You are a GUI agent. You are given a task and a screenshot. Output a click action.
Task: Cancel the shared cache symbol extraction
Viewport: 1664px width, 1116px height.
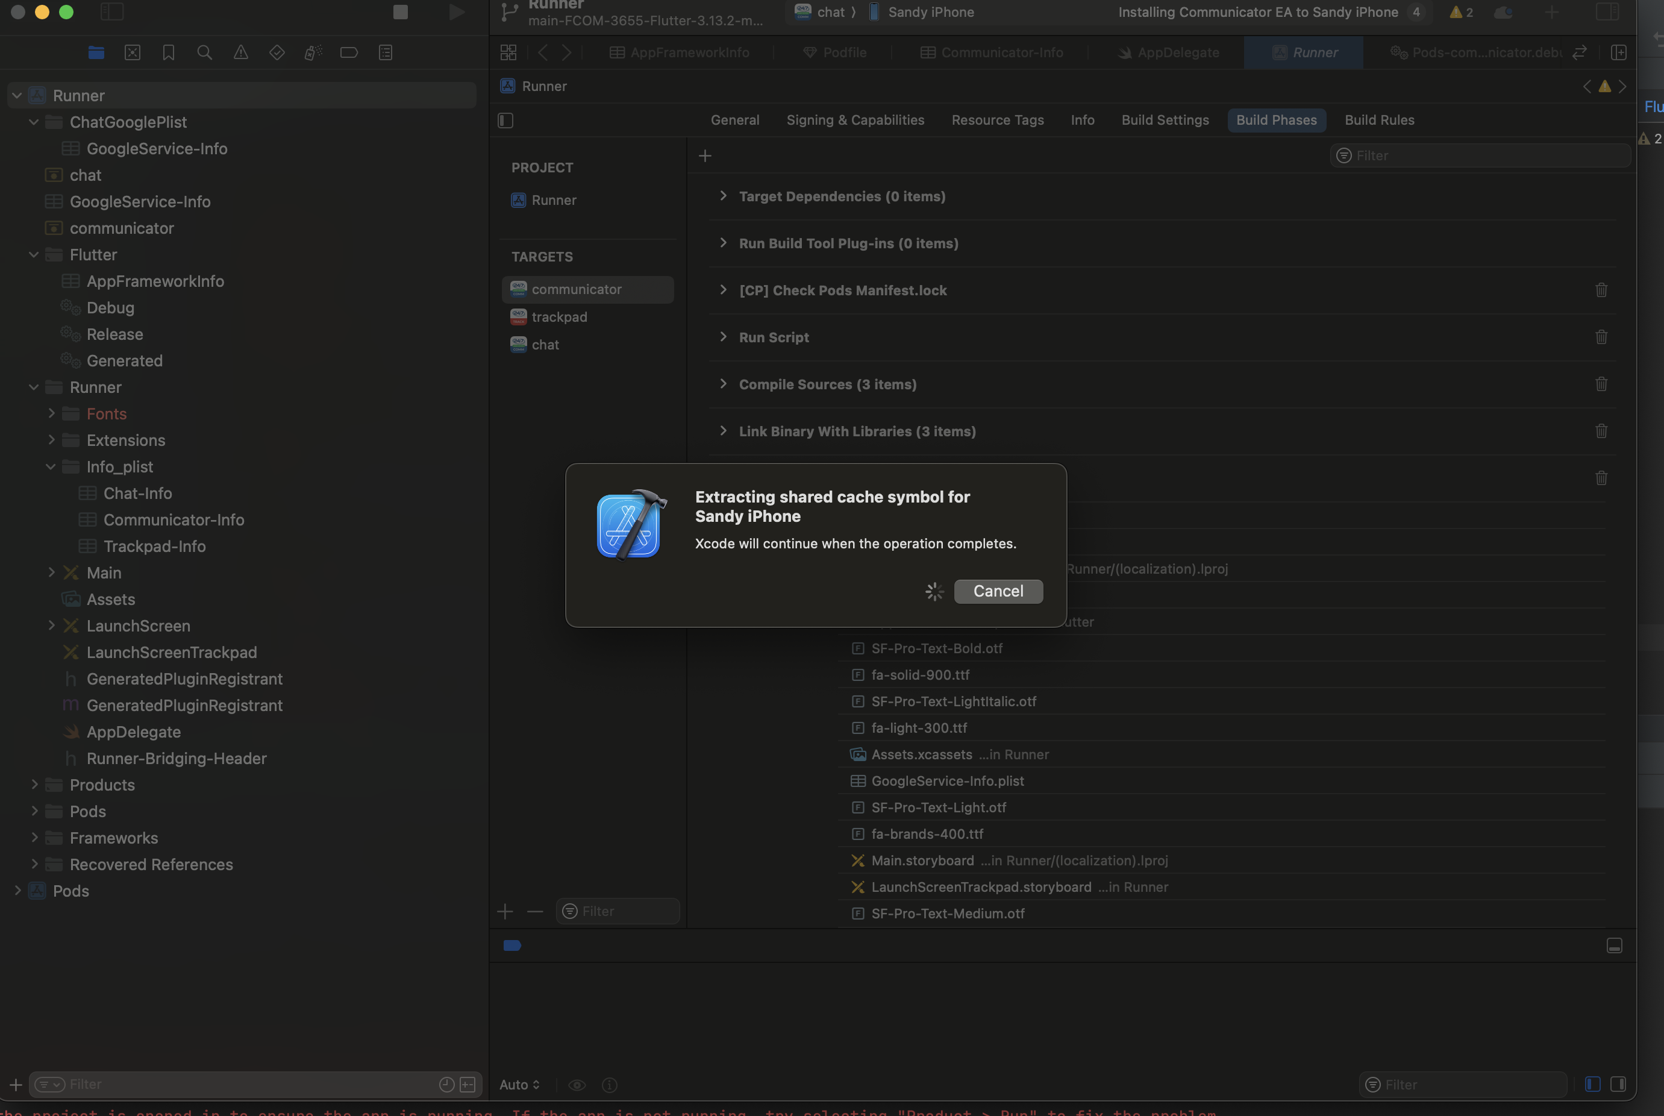(x=998, y=592)
